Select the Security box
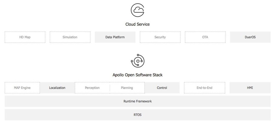Image resolution: width=274 pixels, height=124 pixels. click(160, 37)
